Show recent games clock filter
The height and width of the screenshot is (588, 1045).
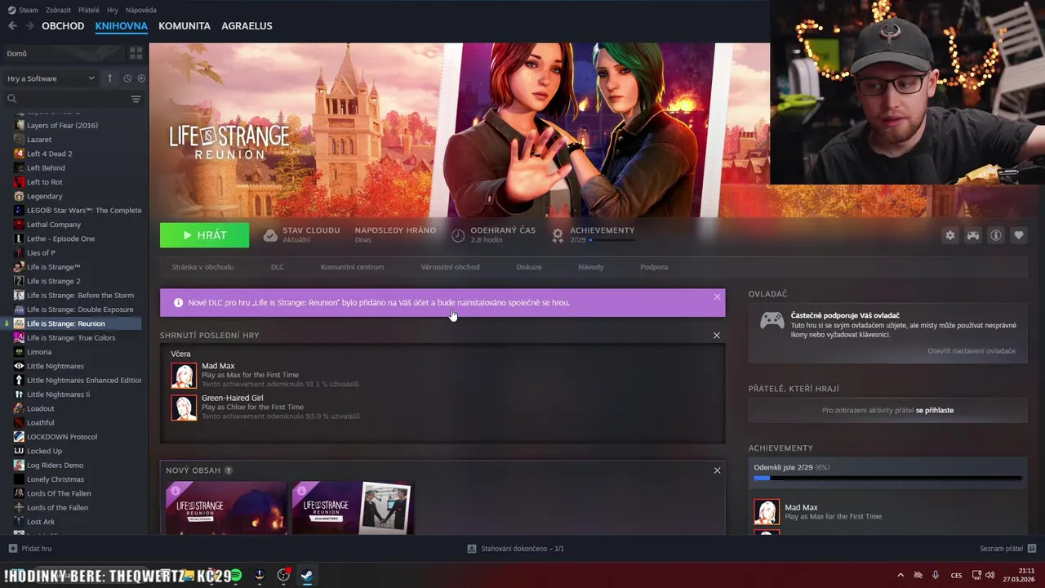point(127,78)
